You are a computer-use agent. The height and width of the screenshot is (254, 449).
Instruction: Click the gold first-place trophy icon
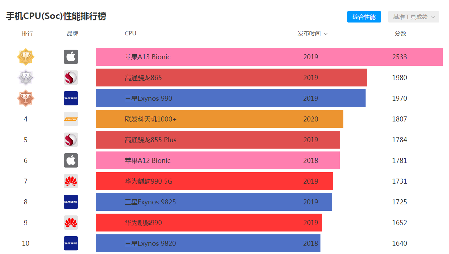25,57
